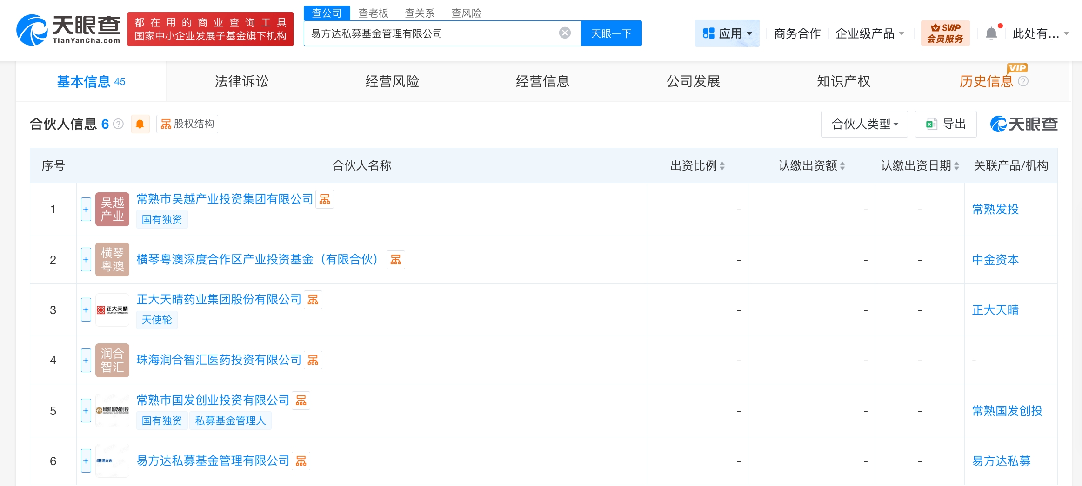The image size is (1082, 486).
Task: Click the orange alert bell beside 合伙人信息
Action: click(140, 124)
